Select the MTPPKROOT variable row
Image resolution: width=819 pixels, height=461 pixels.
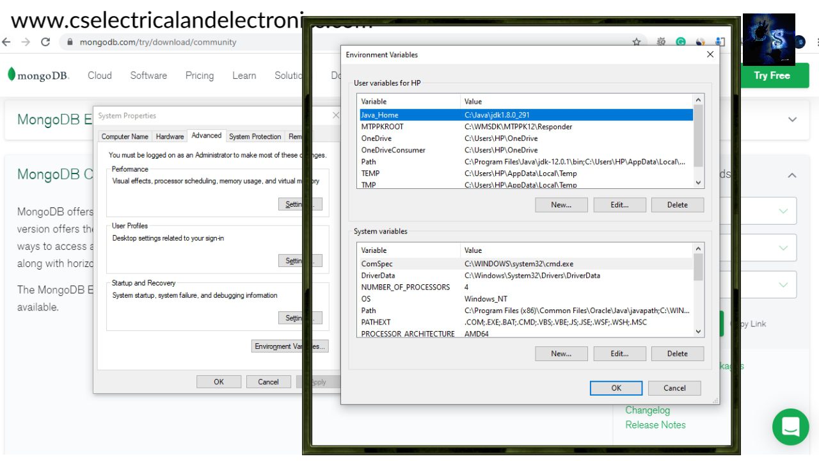(525, 127)
